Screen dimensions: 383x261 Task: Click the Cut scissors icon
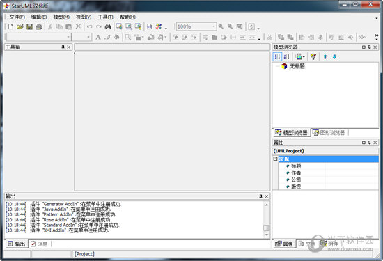50,26
